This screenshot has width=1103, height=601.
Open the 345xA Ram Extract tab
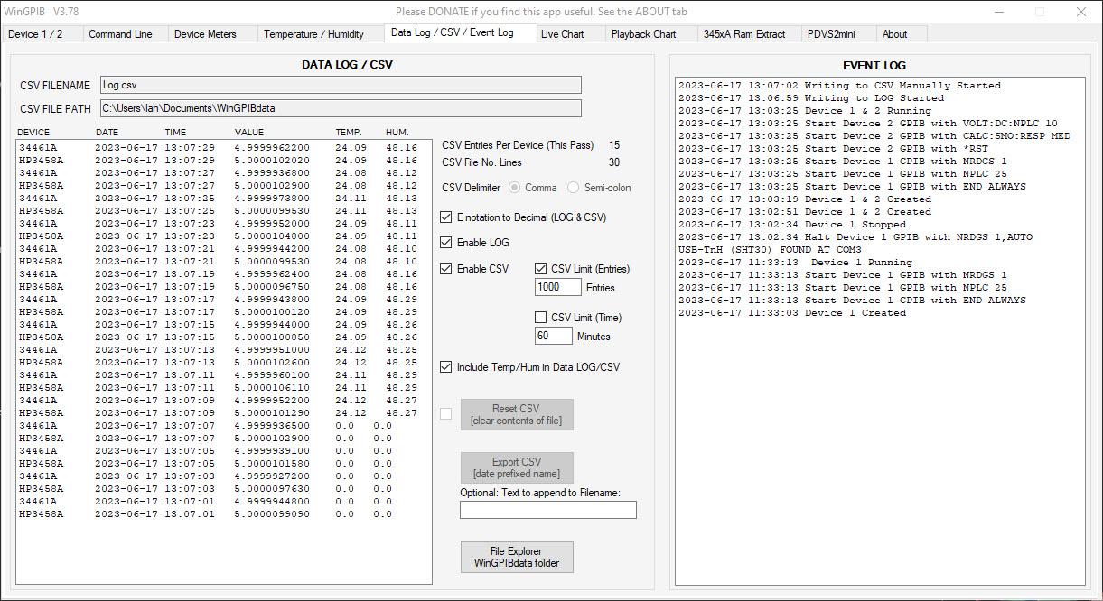[745, 34]
